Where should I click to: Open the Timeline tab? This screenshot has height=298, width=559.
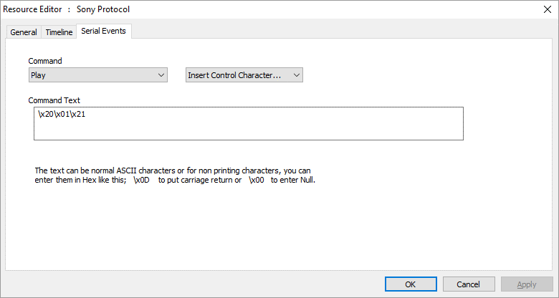click(59, 32)
